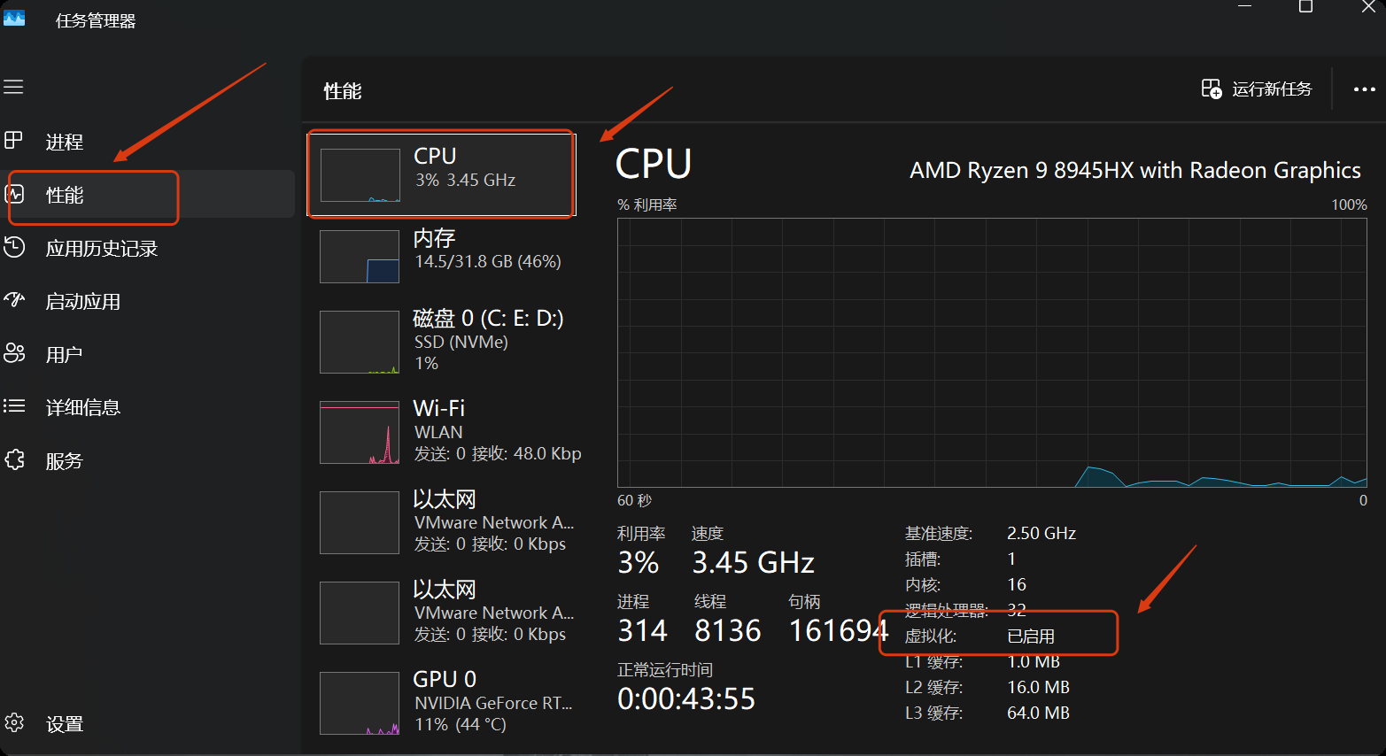Select the Wi-Fi WLAN entry

pos(446,431)
